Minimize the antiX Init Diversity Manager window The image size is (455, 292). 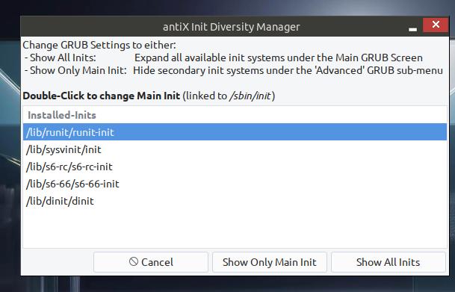[412, 28]
